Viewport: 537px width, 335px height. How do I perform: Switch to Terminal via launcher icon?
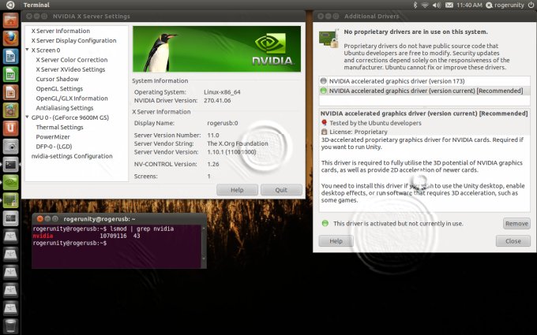10,165
